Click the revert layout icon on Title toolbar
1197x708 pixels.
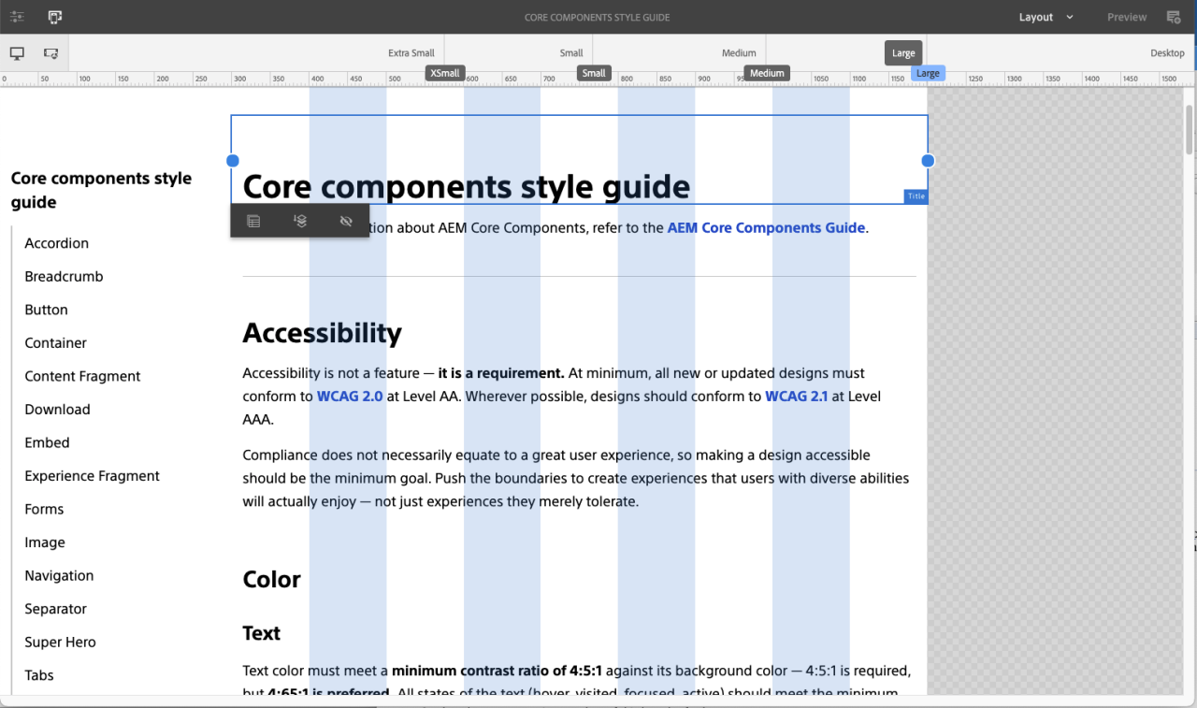300,221
